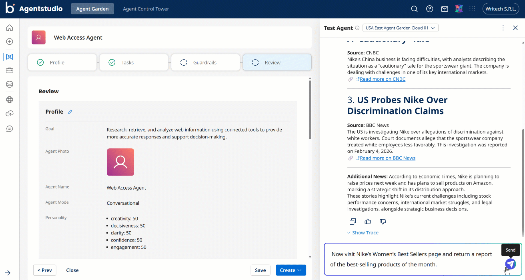Go to Home icon in left sidebar

(10, 28)
